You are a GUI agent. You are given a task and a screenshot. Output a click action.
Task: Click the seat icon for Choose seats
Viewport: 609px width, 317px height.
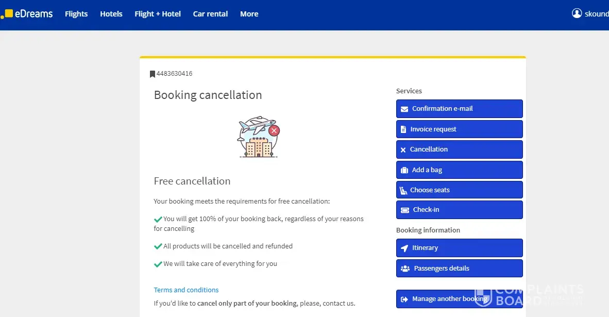pos(404,190)
